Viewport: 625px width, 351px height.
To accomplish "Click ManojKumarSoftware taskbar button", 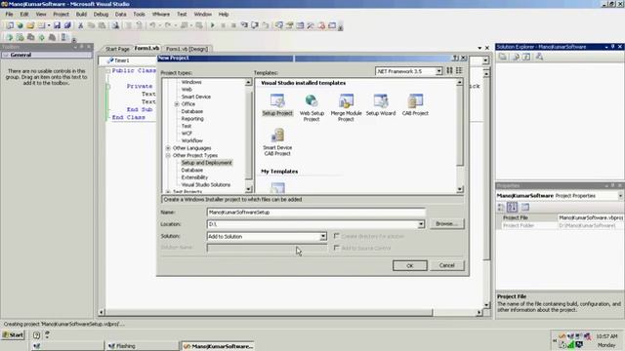I will click(x=219, y=346).
